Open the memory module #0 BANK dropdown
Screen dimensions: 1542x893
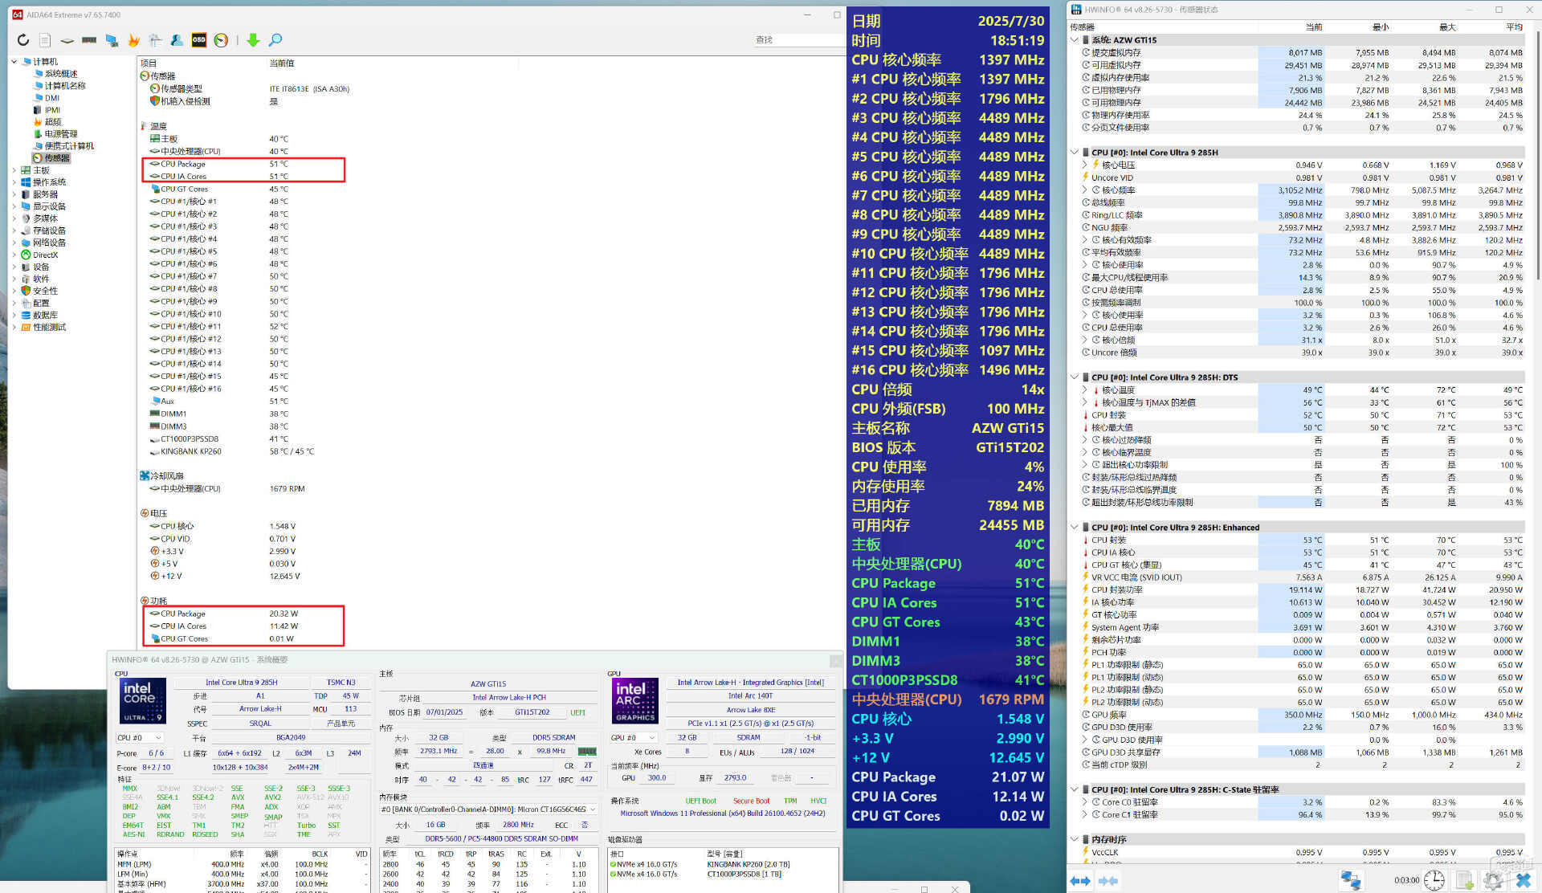pyautogui.click(x=488, y=809)
